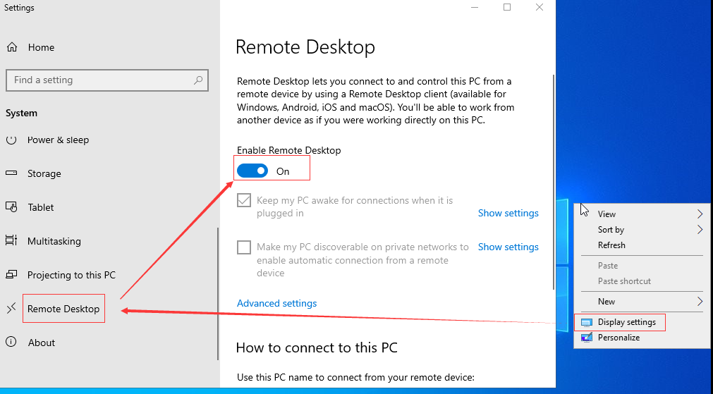713x394 pixels.
Task: Click the 'System' section label
Action: (x=21, y=113)
